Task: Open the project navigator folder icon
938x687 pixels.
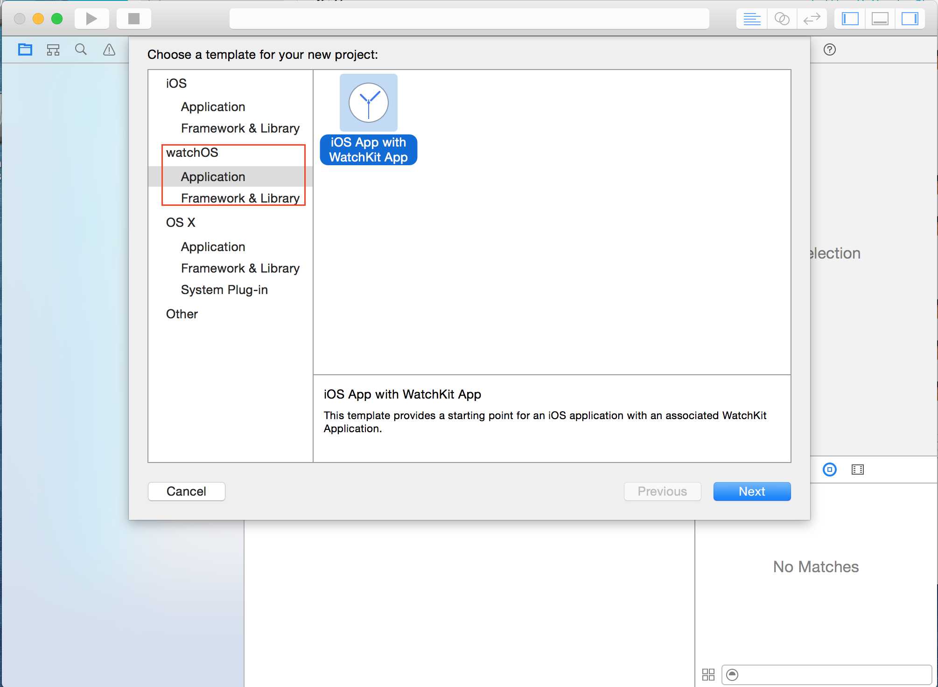Action: 25,49
